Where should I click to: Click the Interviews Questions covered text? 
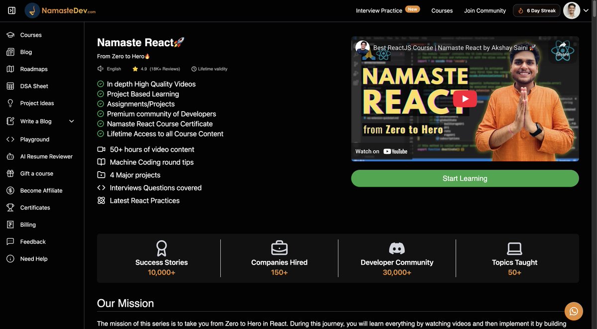[156, 188]
